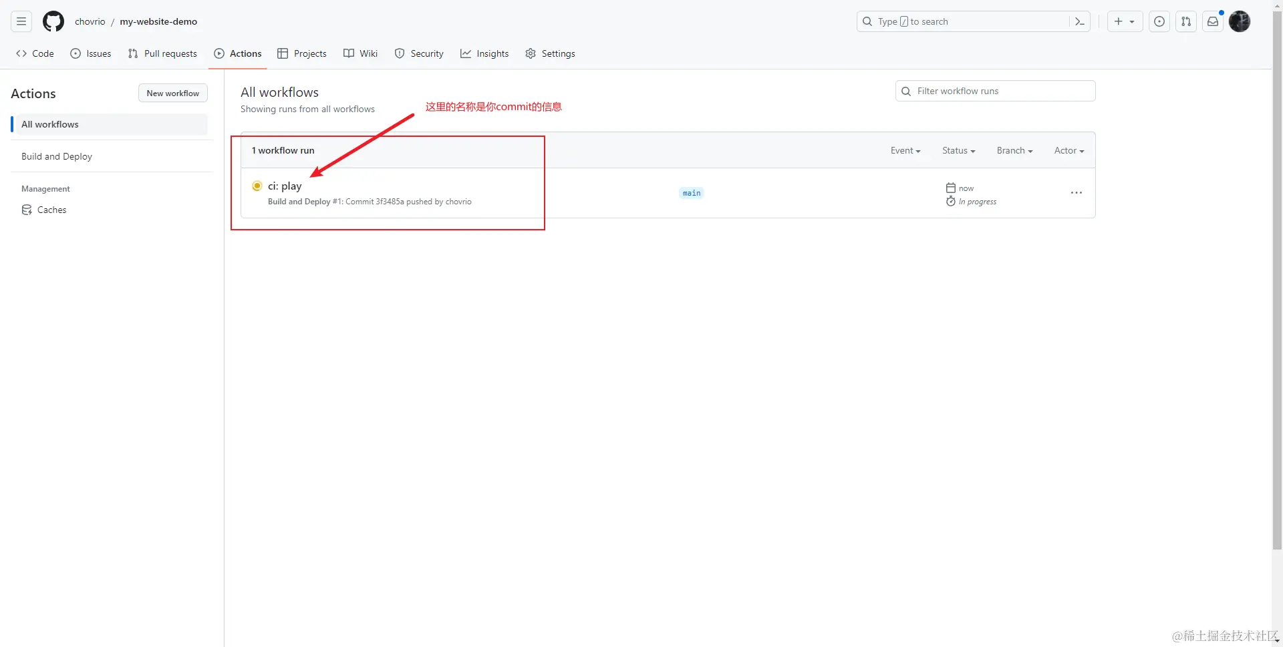Open the my-website-demo repository link

[x=158, y=21]
